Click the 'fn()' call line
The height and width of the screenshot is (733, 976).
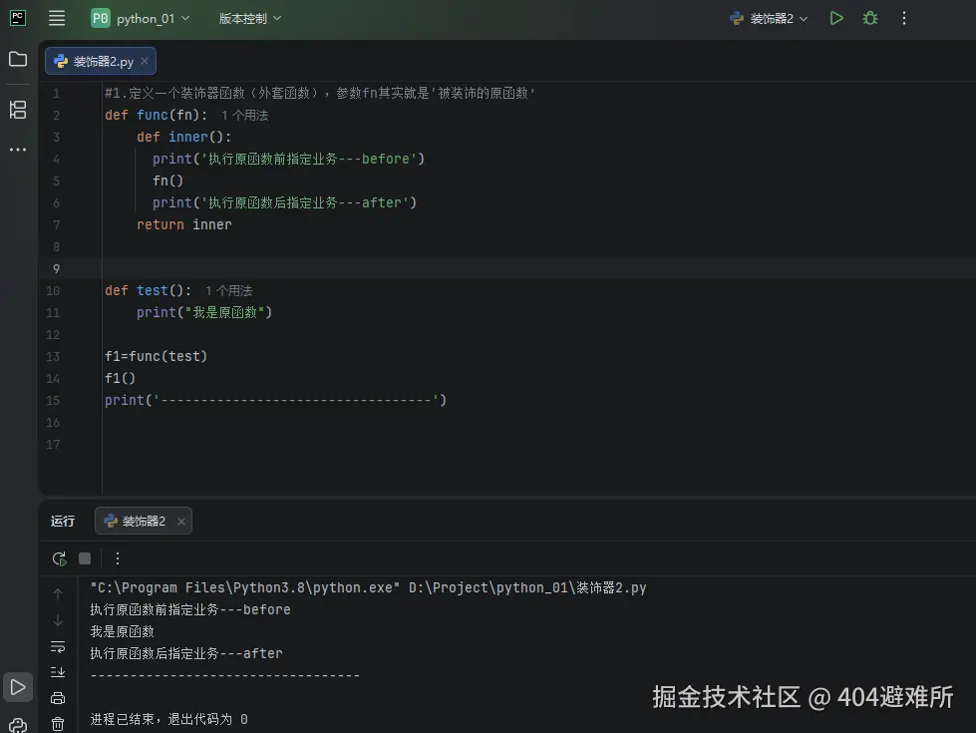click(x=167, y=181)
